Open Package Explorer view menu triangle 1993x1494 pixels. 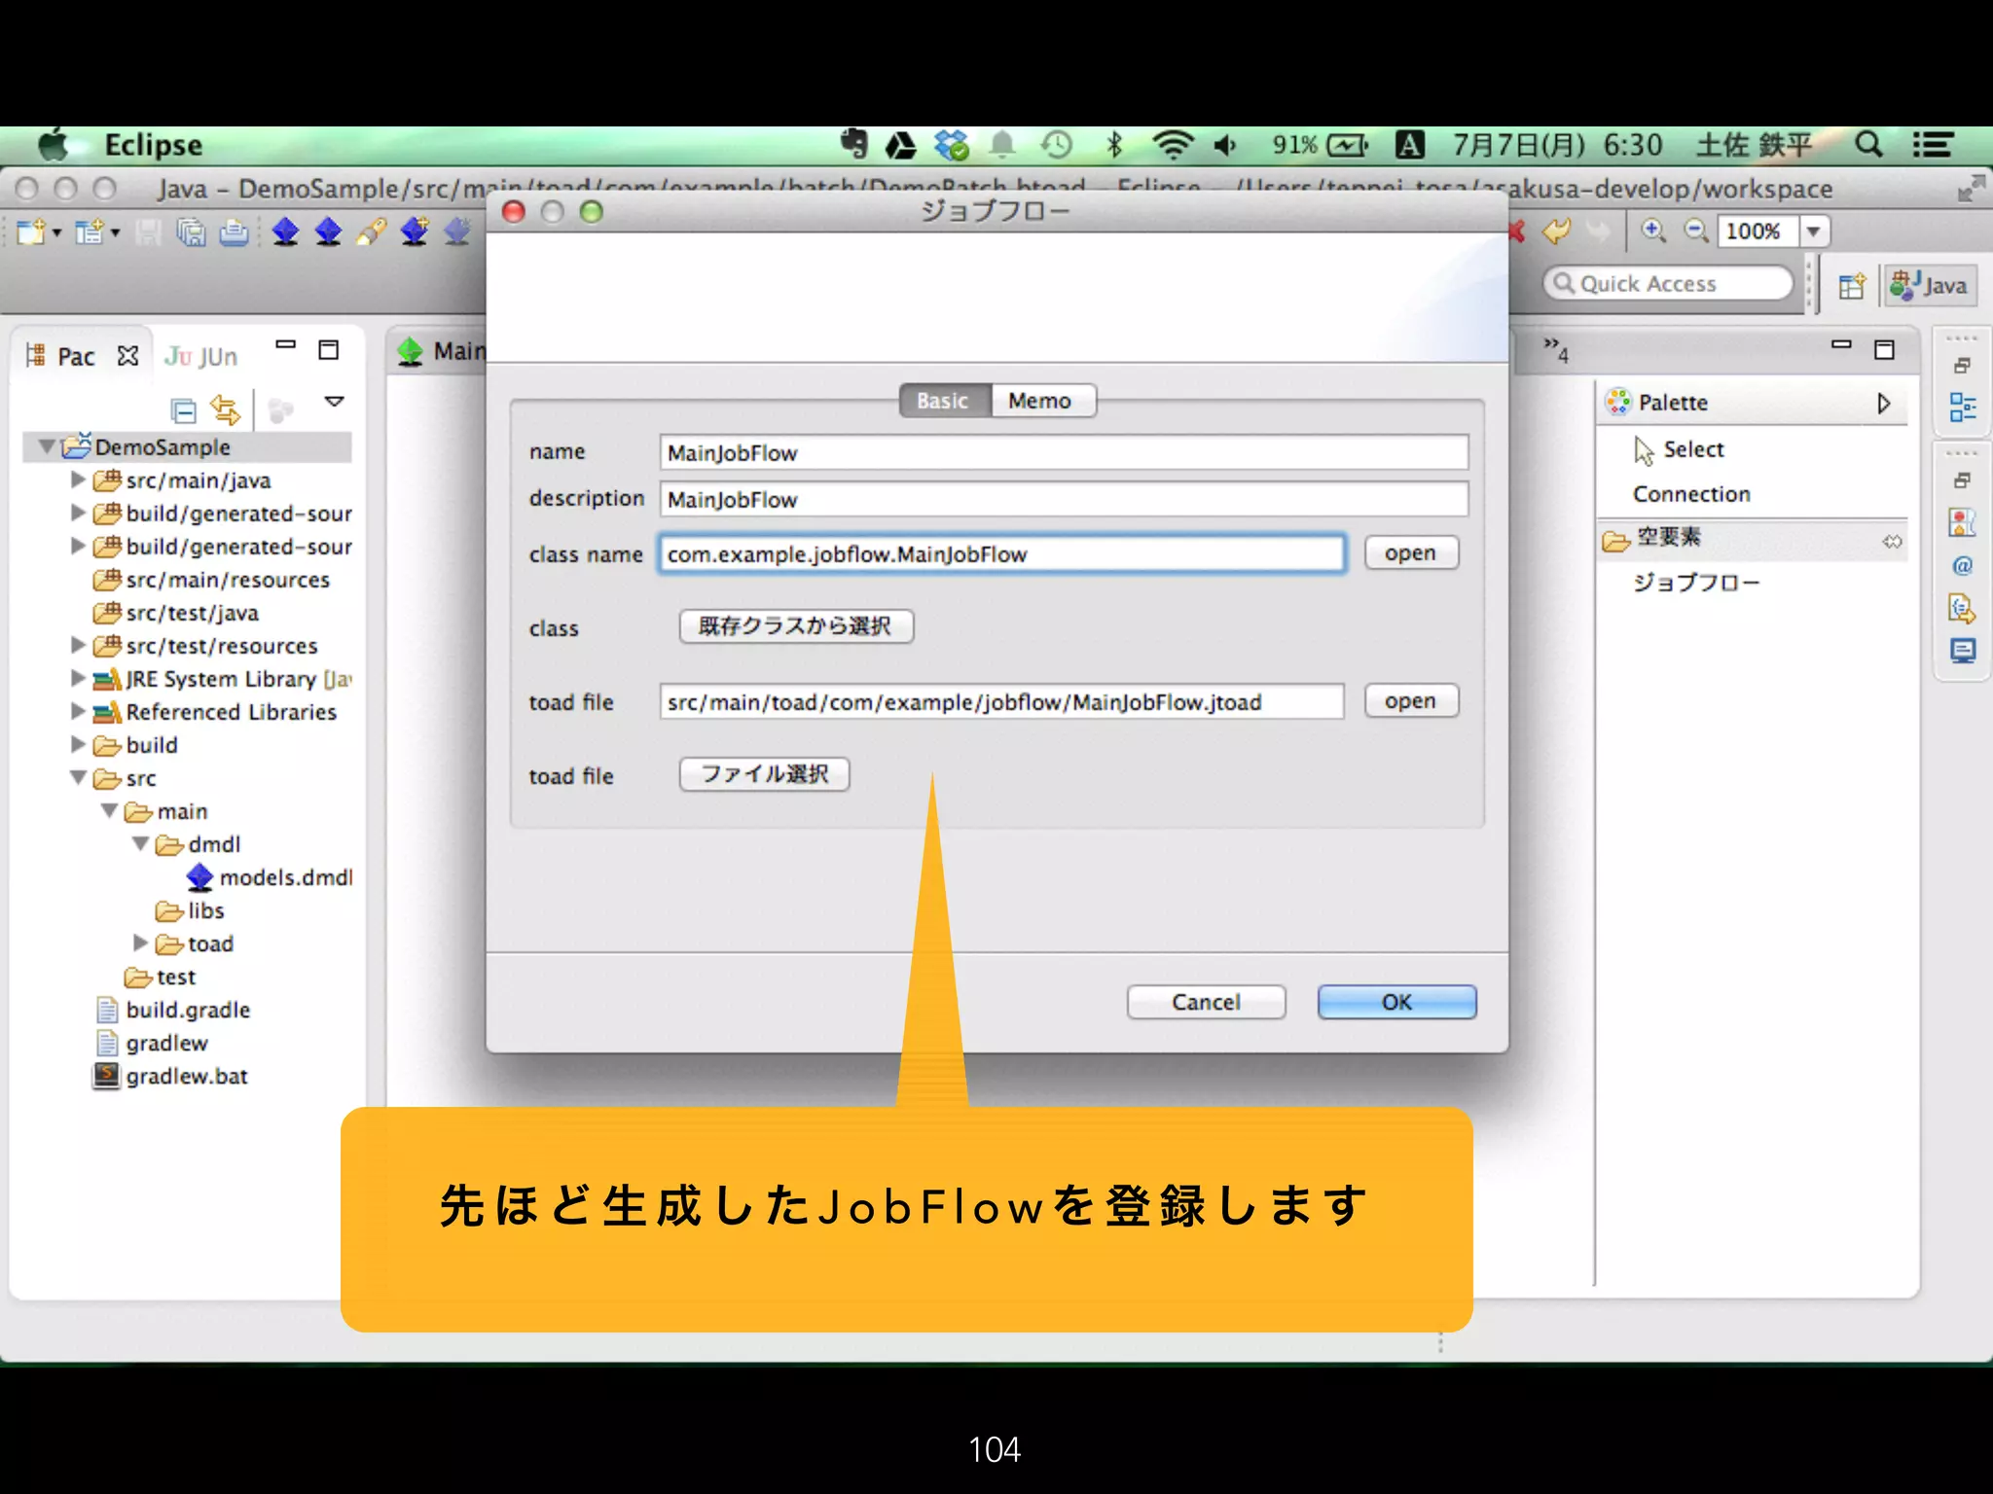334,402
